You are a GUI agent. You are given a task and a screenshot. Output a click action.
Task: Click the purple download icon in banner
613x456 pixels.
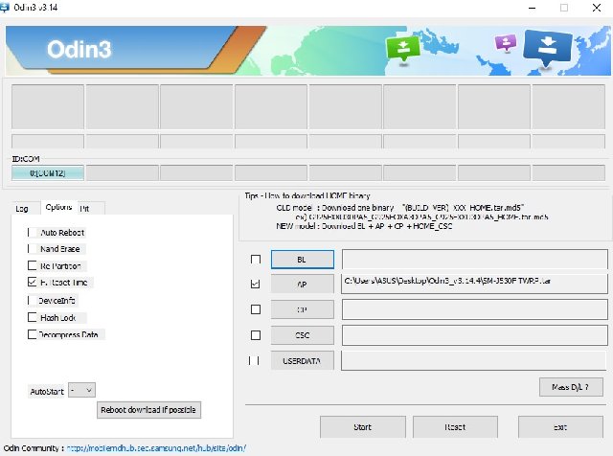click(505, 42)
